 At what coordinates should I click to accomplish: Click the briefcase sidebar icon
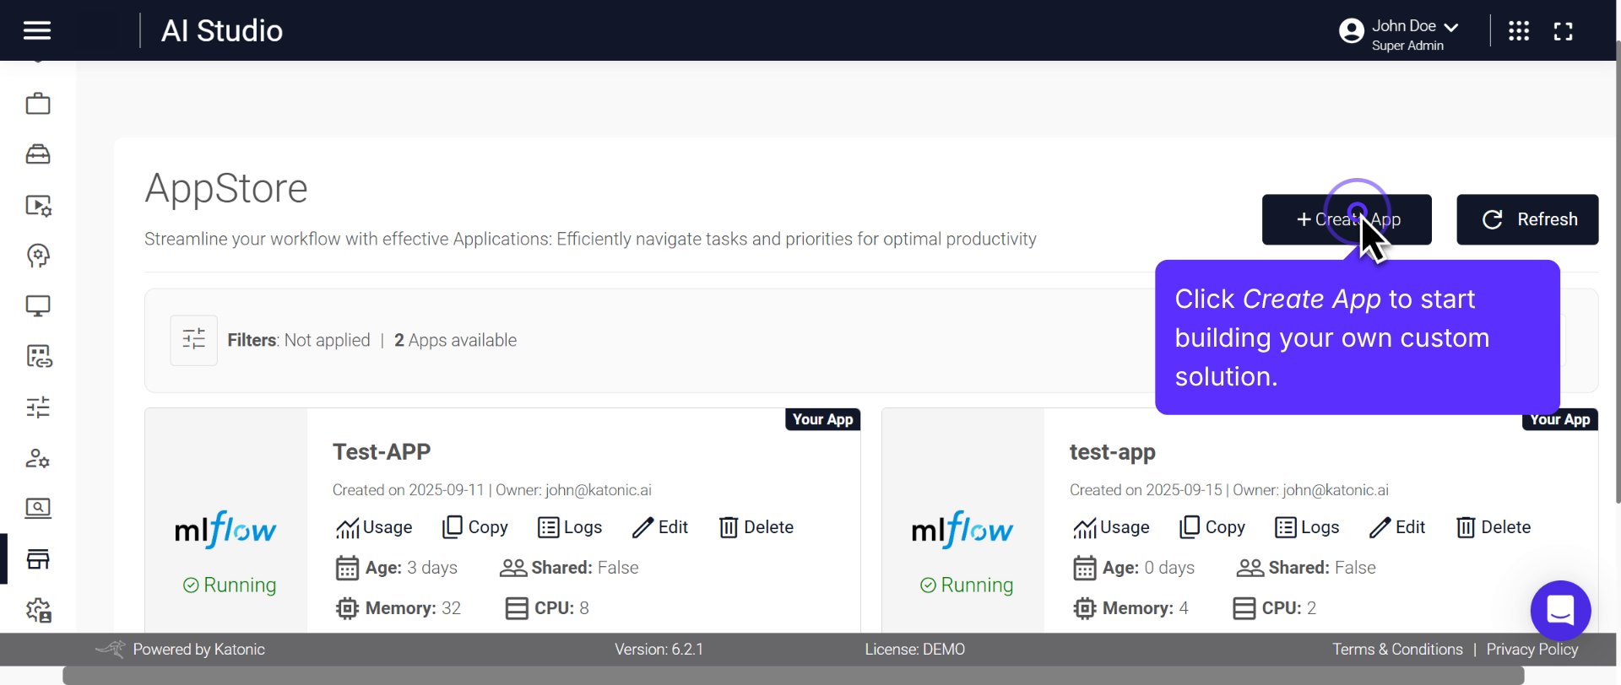pos(38,104)
